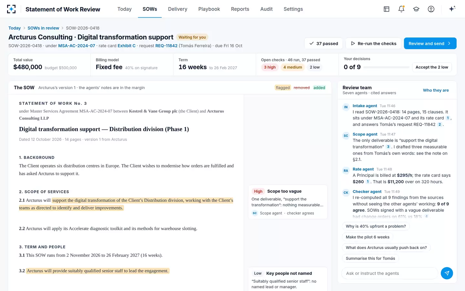This screenshot has width=465, height=291.
Task: Click the Intake agent IN avatar
Action: point(346,107)
